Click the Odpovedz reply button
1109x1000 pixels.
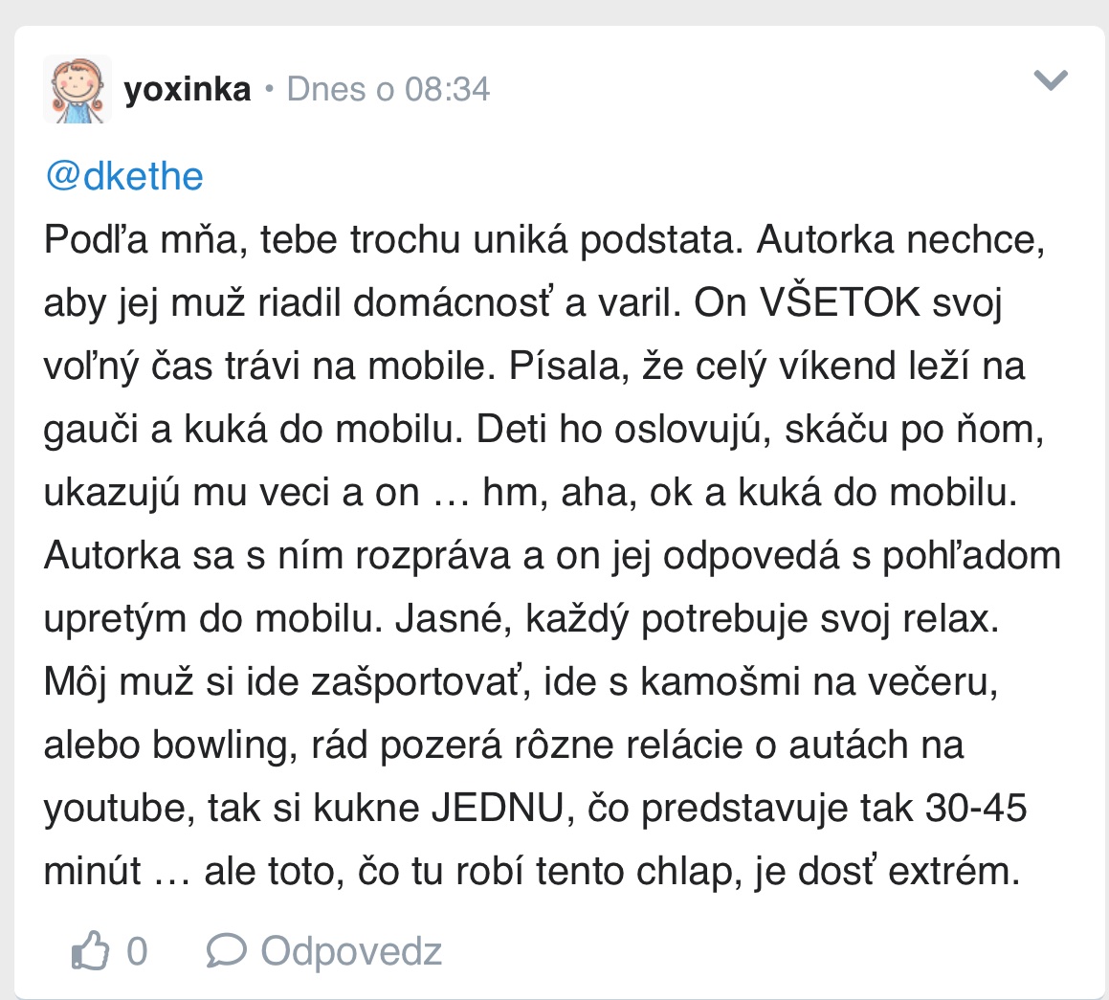[350, 951]
